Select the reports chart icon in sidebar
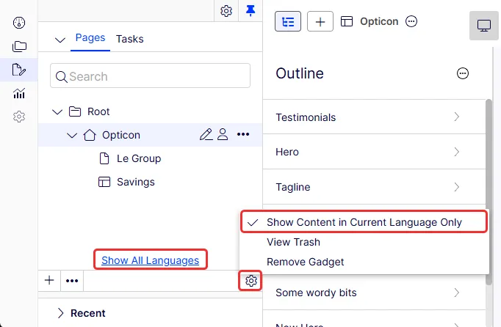This screenshot has height=327, width=501. pyautogui.click(x=19, y=93)
